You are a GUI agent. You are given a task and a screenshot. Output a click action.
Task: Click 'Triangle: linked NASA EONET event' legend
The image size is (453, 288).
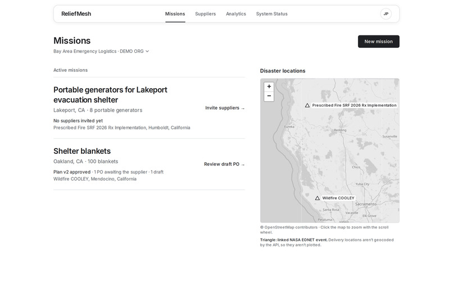293,240
